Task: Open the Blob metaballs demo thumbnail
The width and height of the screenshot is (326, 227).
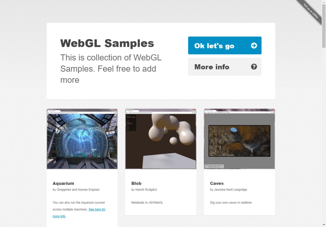Action: pyautogui.click(x=161, y=139)
